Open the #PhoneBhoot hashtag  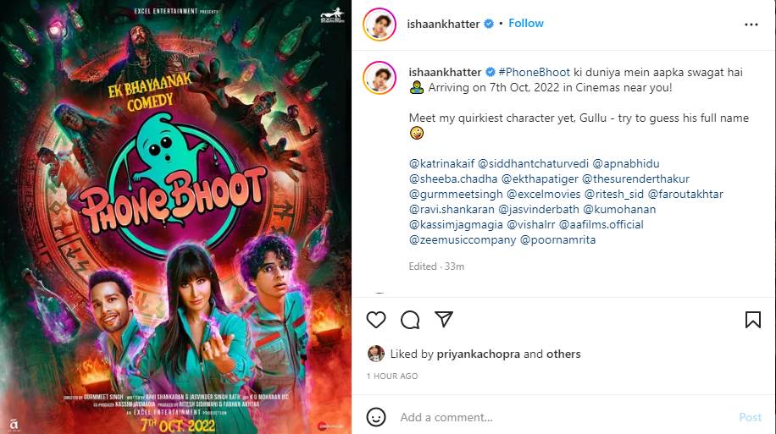[x=534, y=72]
